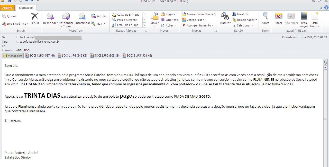Viewport: 329px width, 167px height.
Task: Open attachment SOCI 3.JPG
Action: coord(137,55)
